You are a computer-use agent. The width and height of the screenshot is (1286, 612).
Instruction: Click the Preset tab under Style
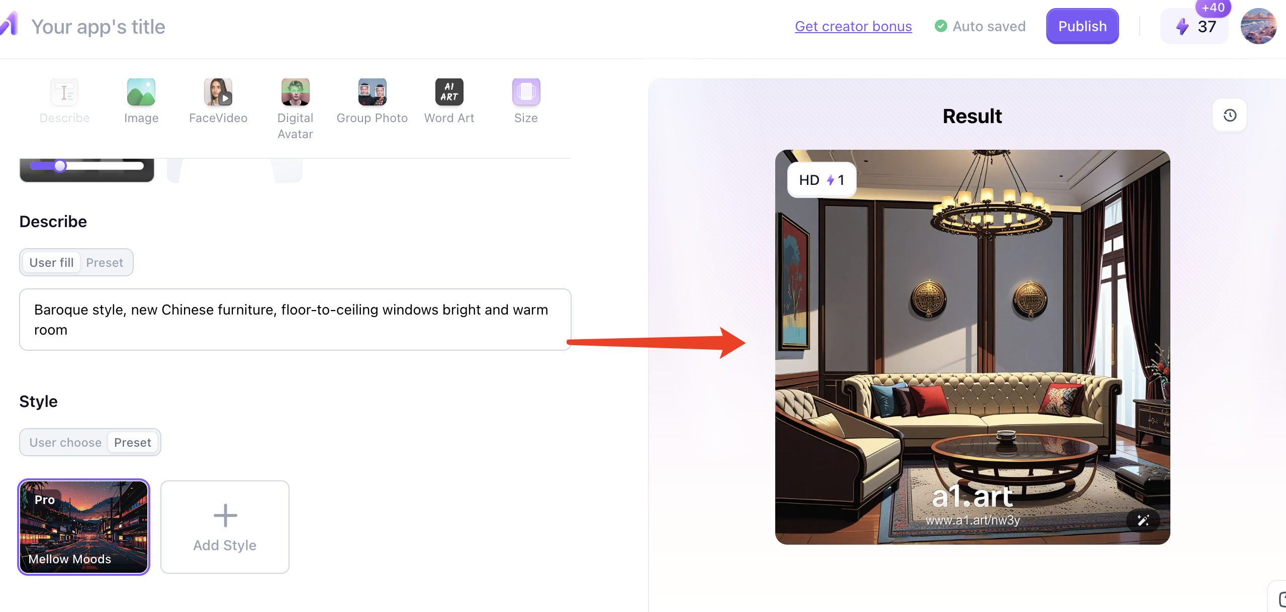pyautogui.click(x=133, y=442)
